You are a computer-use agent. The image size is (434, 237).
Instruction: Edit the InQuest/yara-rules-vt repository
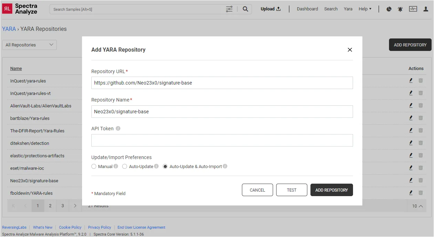(x=411, y=93)
